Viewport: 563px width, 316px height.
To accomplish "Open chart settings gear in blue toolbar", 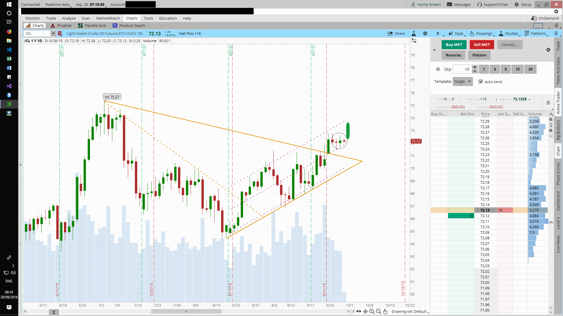I will [425, 33].
